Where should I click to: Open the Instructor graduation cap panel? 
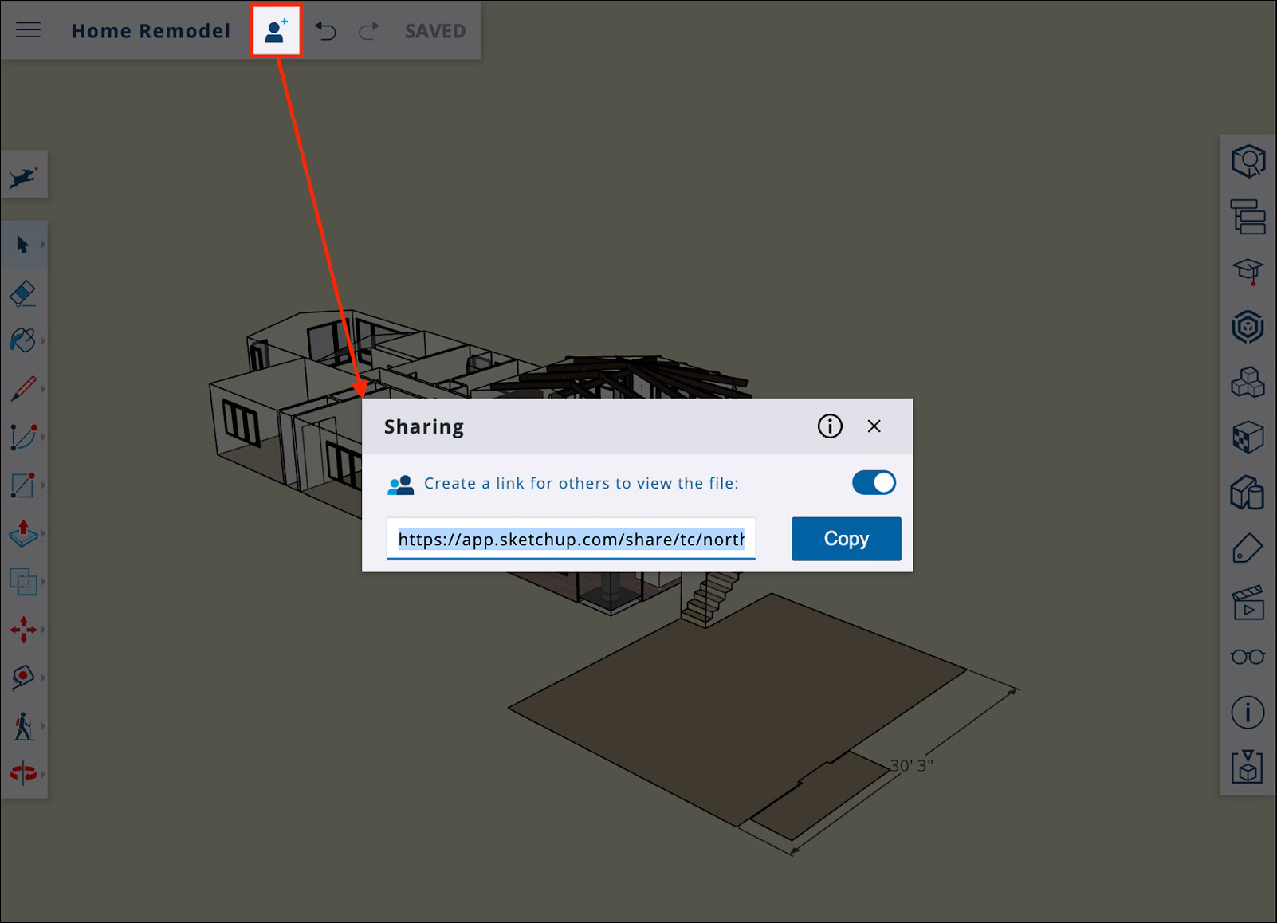1248,272
